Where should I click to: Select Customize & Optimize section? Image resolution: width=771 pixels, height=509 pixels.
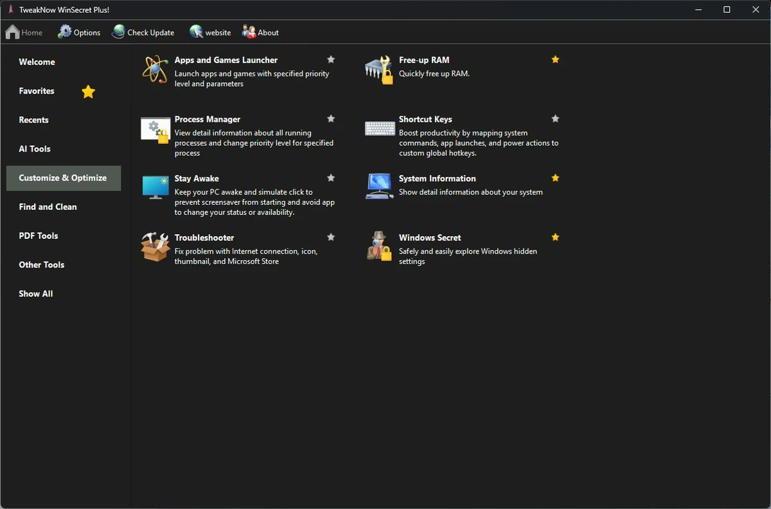64,178
